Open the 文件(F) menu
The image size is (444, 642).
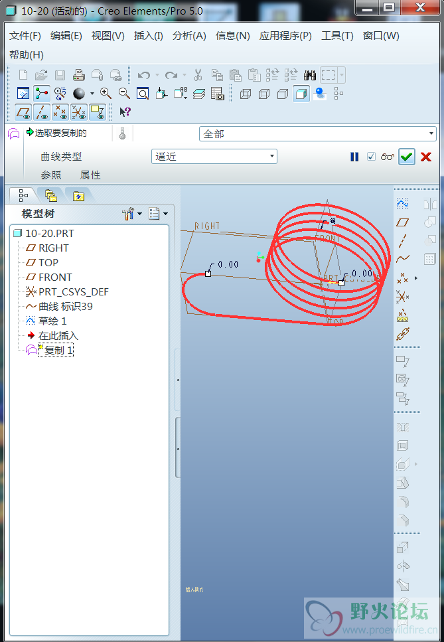[25, 36]
